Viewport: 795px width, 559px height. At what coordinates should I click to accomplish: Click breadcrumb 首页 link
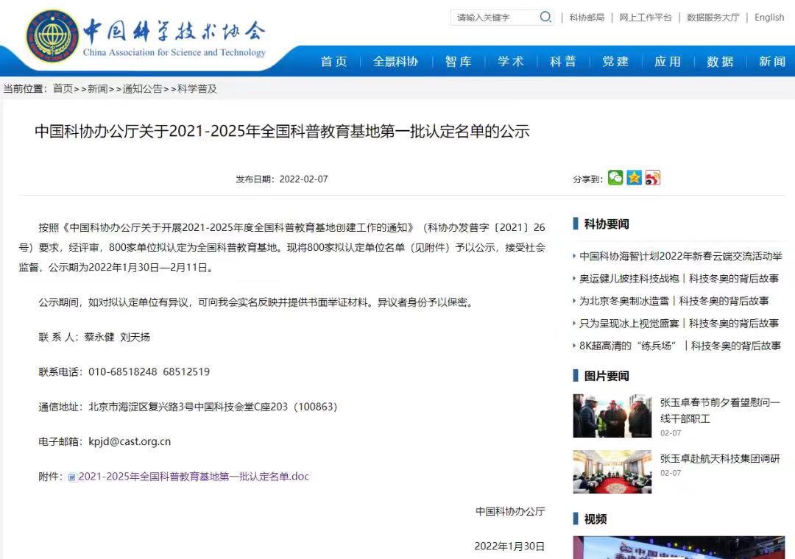[x=63, y=89]
